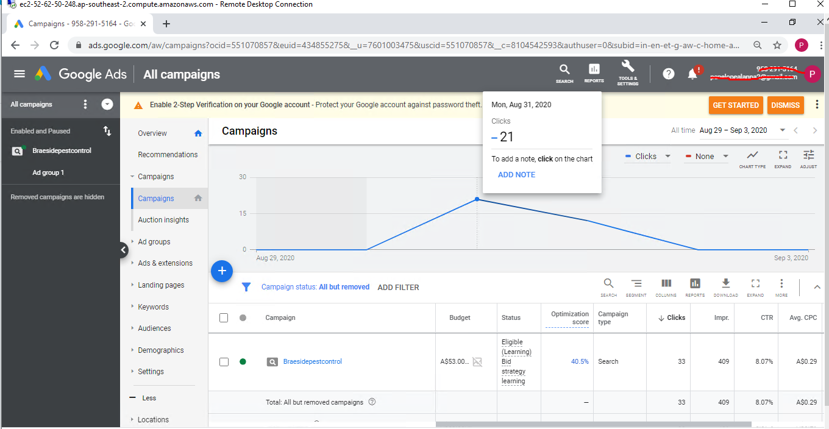Viewport: 829px width, 429px height.
Task: Open the banner three-dot overflow menu
Action: (x=817, y=105)
